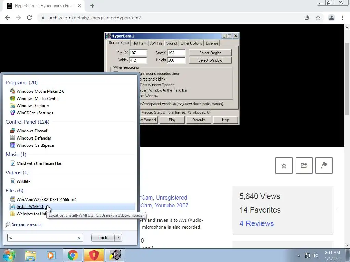Open the HyperCam taskbar icon
This screenshot has width=350, height=262.
115,255
